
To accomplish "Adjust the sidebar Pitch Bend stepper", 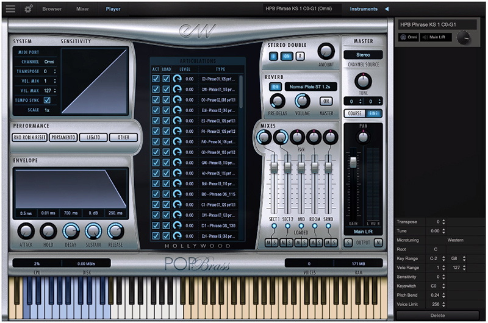I will click(443, 295).
